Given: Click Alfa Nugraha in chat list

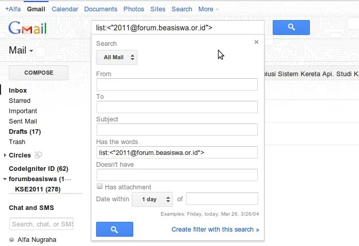Looking at the screenshot, I should [37, 240].
